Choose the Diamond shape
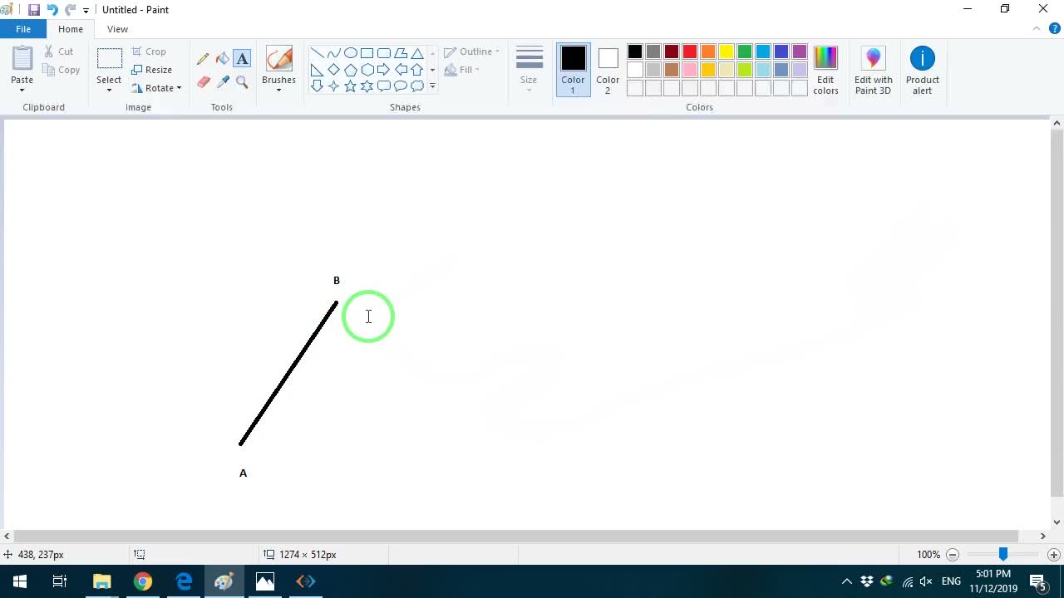1064x598 pixels. click(x=333, y=70)
